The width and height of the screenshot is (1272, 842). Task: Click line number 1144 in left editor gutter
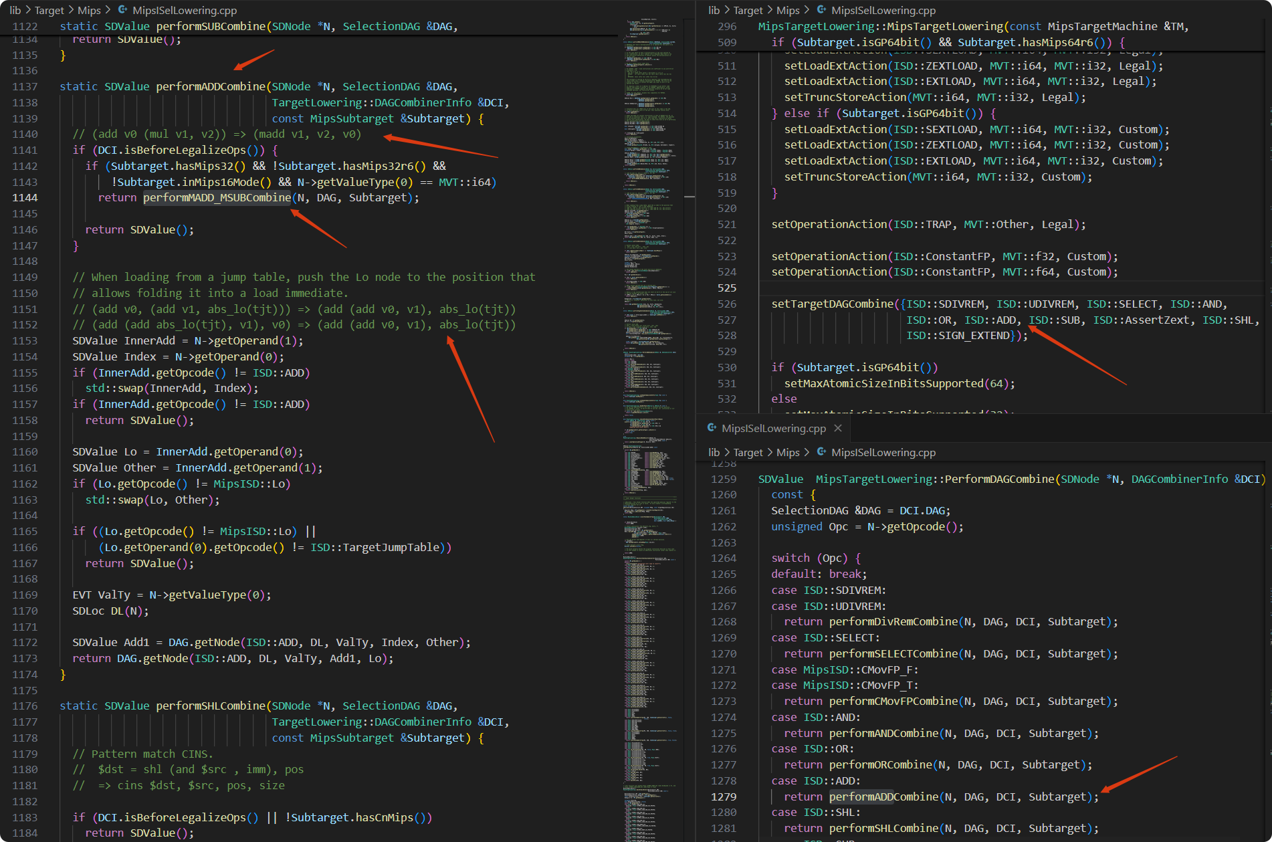(25, 197)
